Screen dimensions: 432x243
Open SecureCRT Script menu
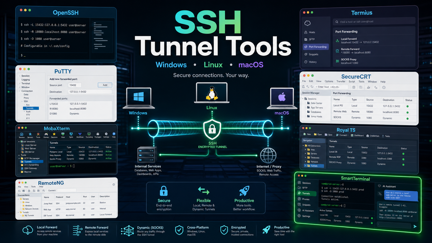[352, 82]
